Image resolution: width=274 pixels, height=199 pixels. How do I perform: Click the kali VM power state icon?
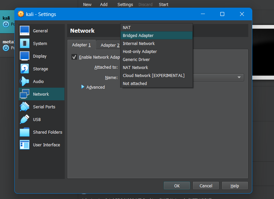[x=6, y=24]
